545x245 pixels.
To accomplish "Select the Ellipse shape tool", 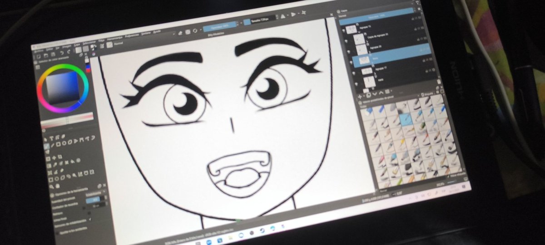I will [64, 143].
